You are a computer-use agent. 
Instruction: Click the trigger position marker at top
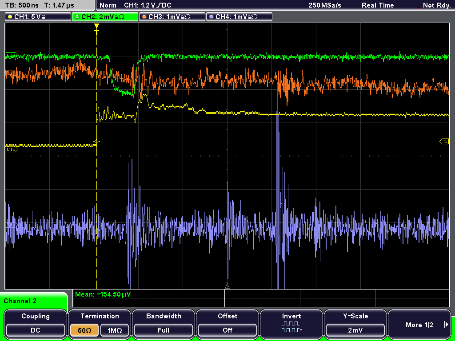(x=96, y=29)
